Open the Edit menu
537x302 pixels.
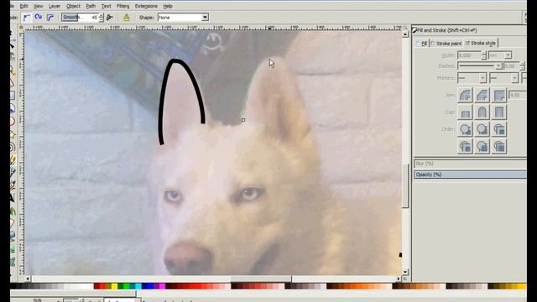23,6
